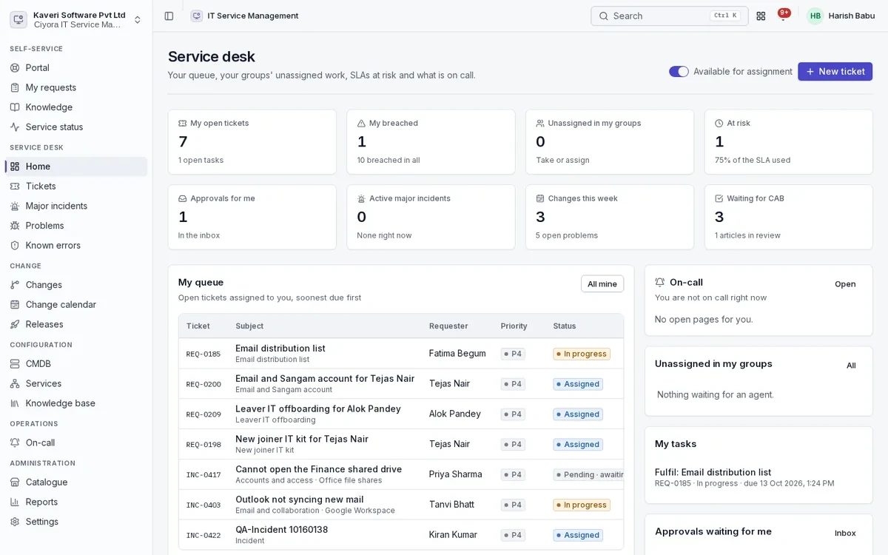This screenshot has height=555, width=888.
Task: Click the Knowledge base library icon
Action: pos(15,403)
